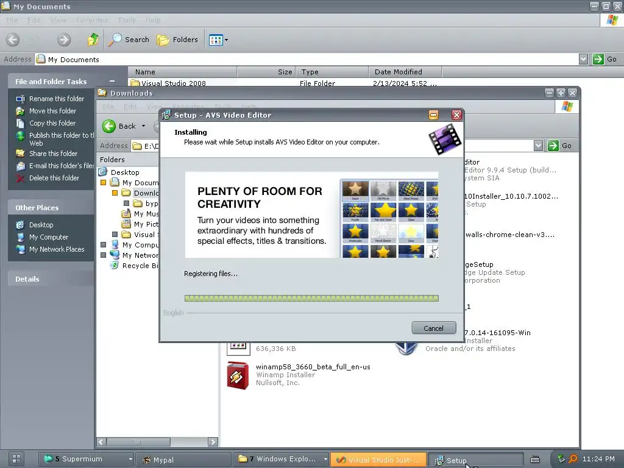Viewport: 624px width, 468px height.
Task: Click back arrow in My Documents toolbar
Action: click(x=13, y=40)
